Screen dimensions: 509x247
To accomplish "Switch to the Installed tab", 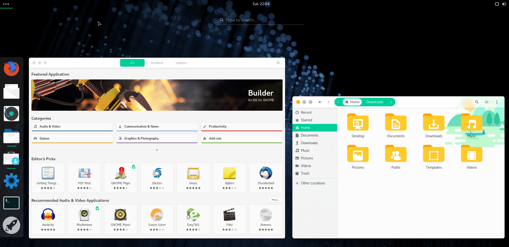I will pyautogui.click(x=157, y=63).
